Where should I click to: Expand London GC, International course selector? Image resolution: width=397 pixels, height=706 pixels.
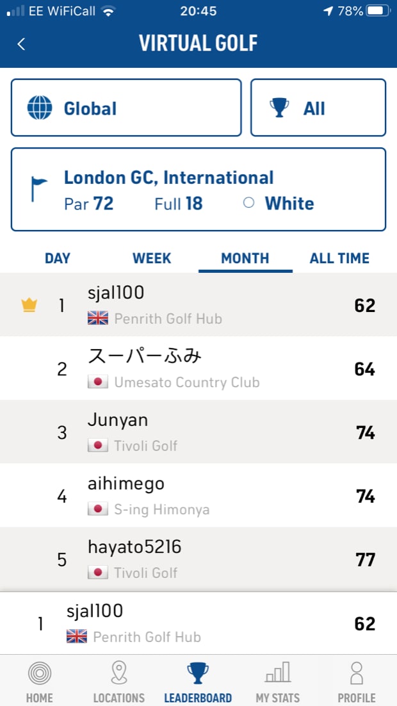pyautogui.click(x=199, y=190)
